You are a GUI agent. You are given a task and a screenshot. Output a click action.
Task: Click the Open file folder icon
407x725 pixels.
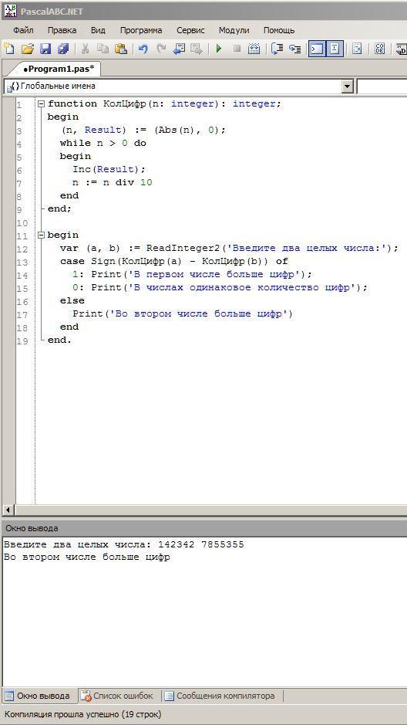[29, 49]
